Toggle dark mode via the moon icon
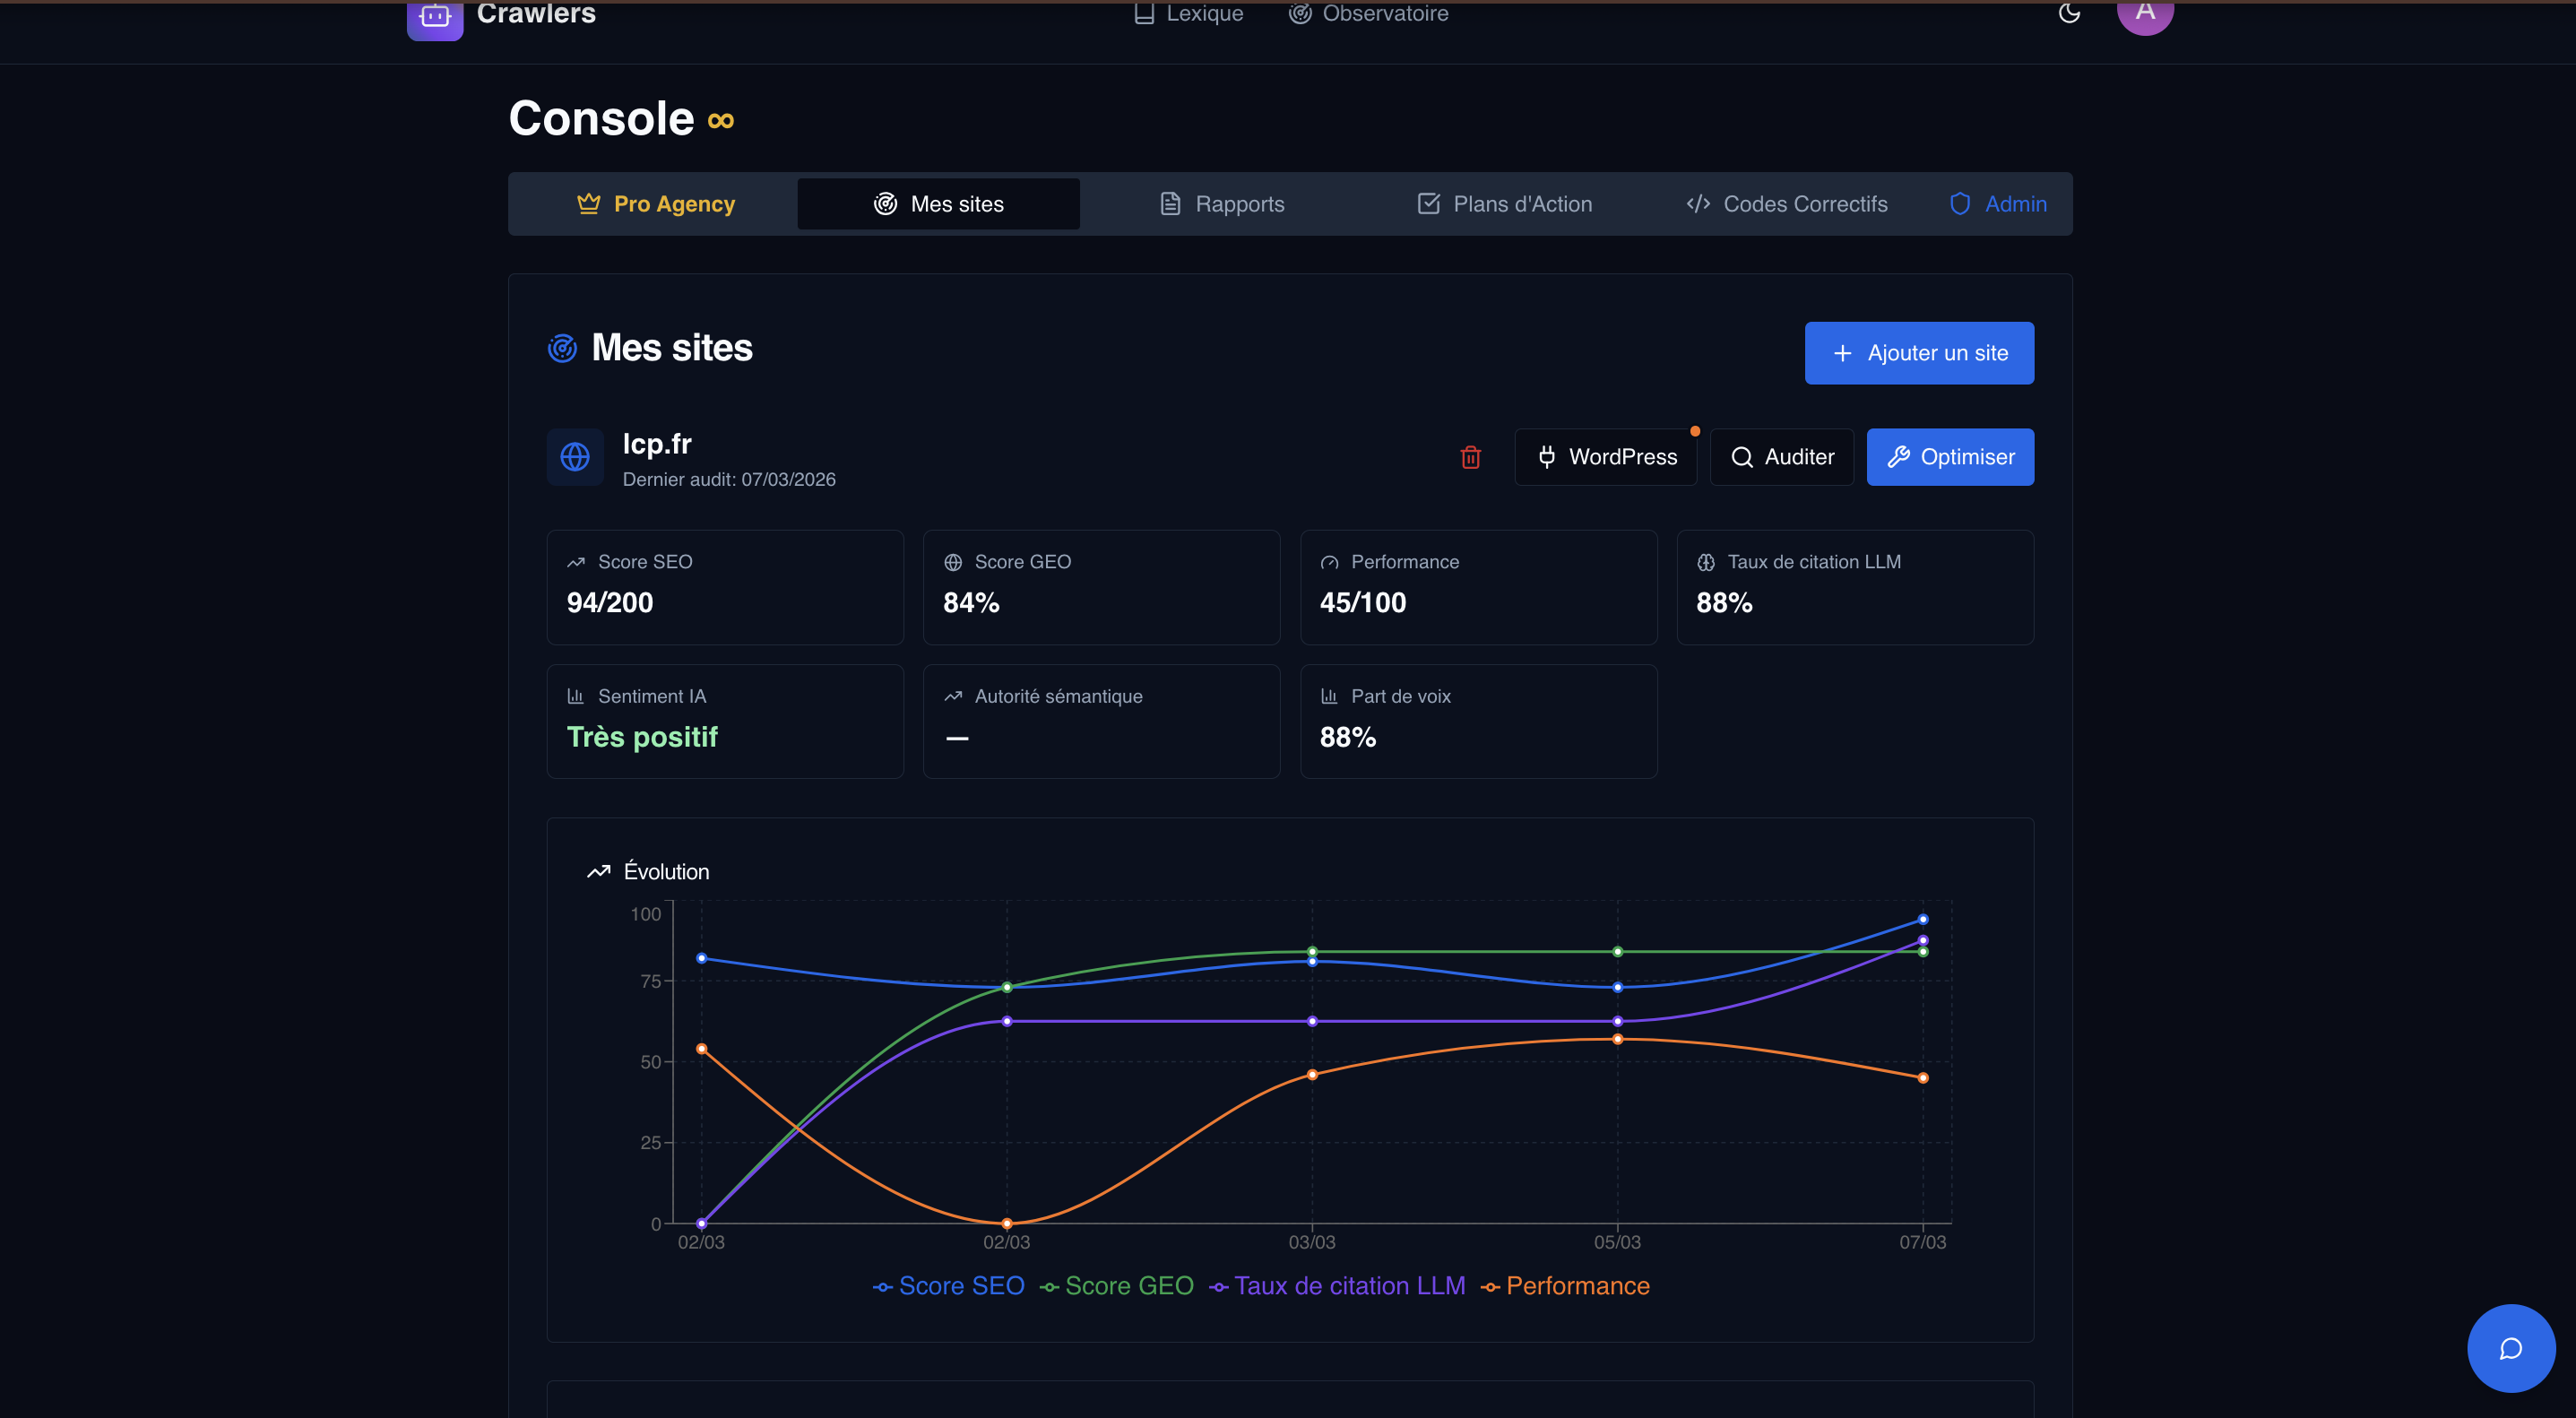 click(x=2069, y=14)
